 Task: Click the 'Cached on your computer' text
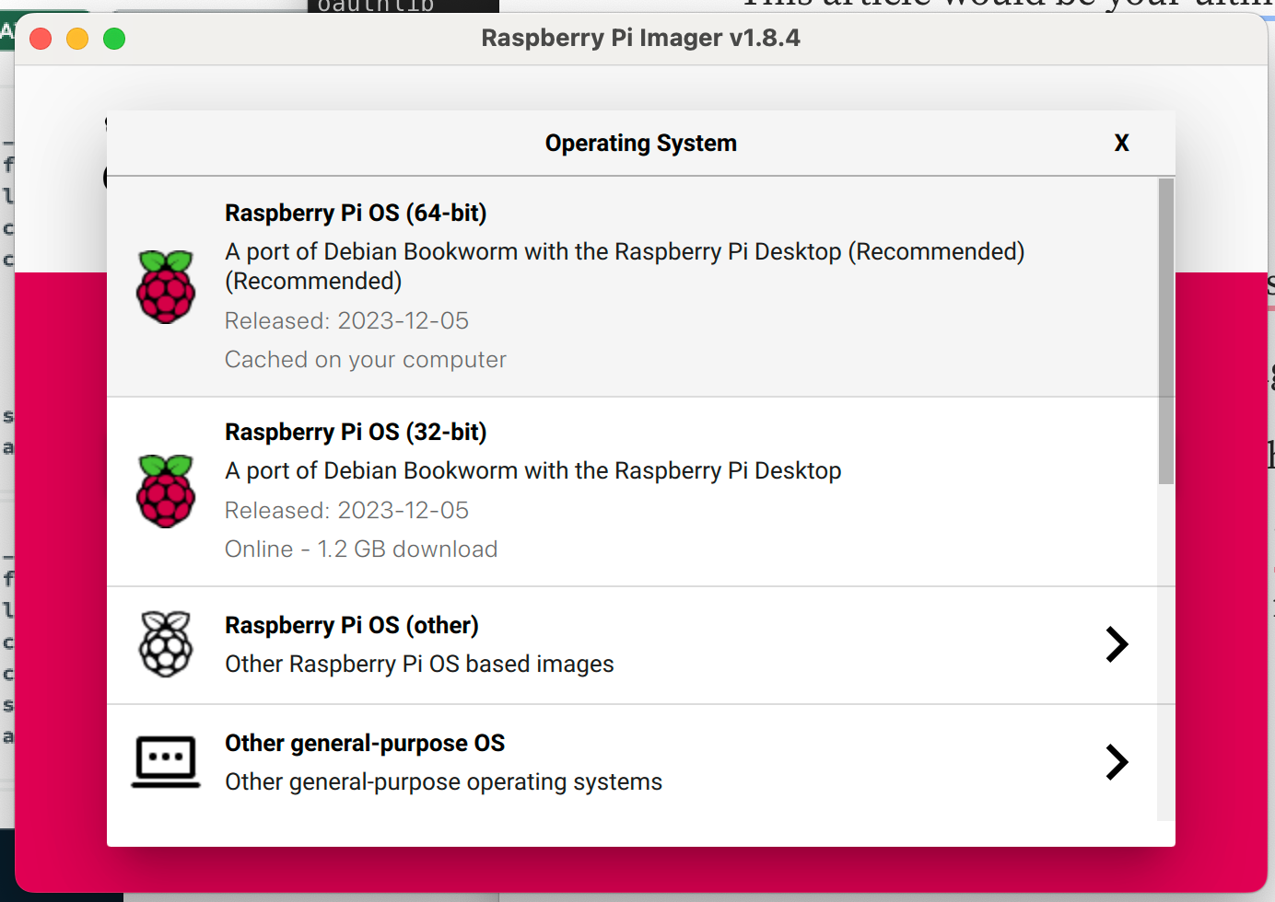366,359
